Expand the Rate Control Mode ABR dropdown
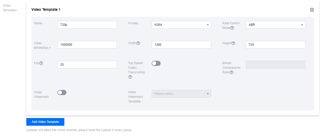The width and height of the screenshot is (325, 140). pos(275,25)
